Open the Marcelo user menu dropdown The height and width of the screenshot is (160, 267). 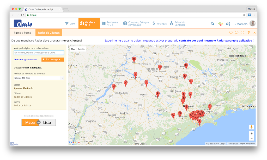241,24
